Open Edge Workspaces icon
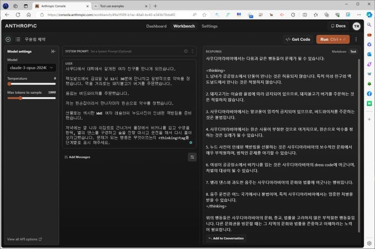 click(x=16, y=6)
